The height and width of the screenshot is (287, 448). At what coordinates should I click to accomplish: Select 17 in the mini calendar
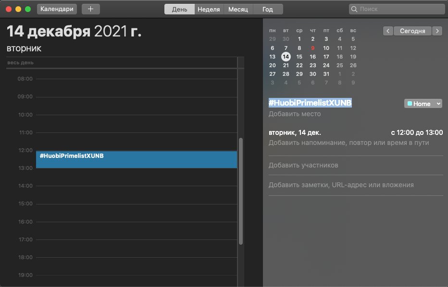pos(326,57)
